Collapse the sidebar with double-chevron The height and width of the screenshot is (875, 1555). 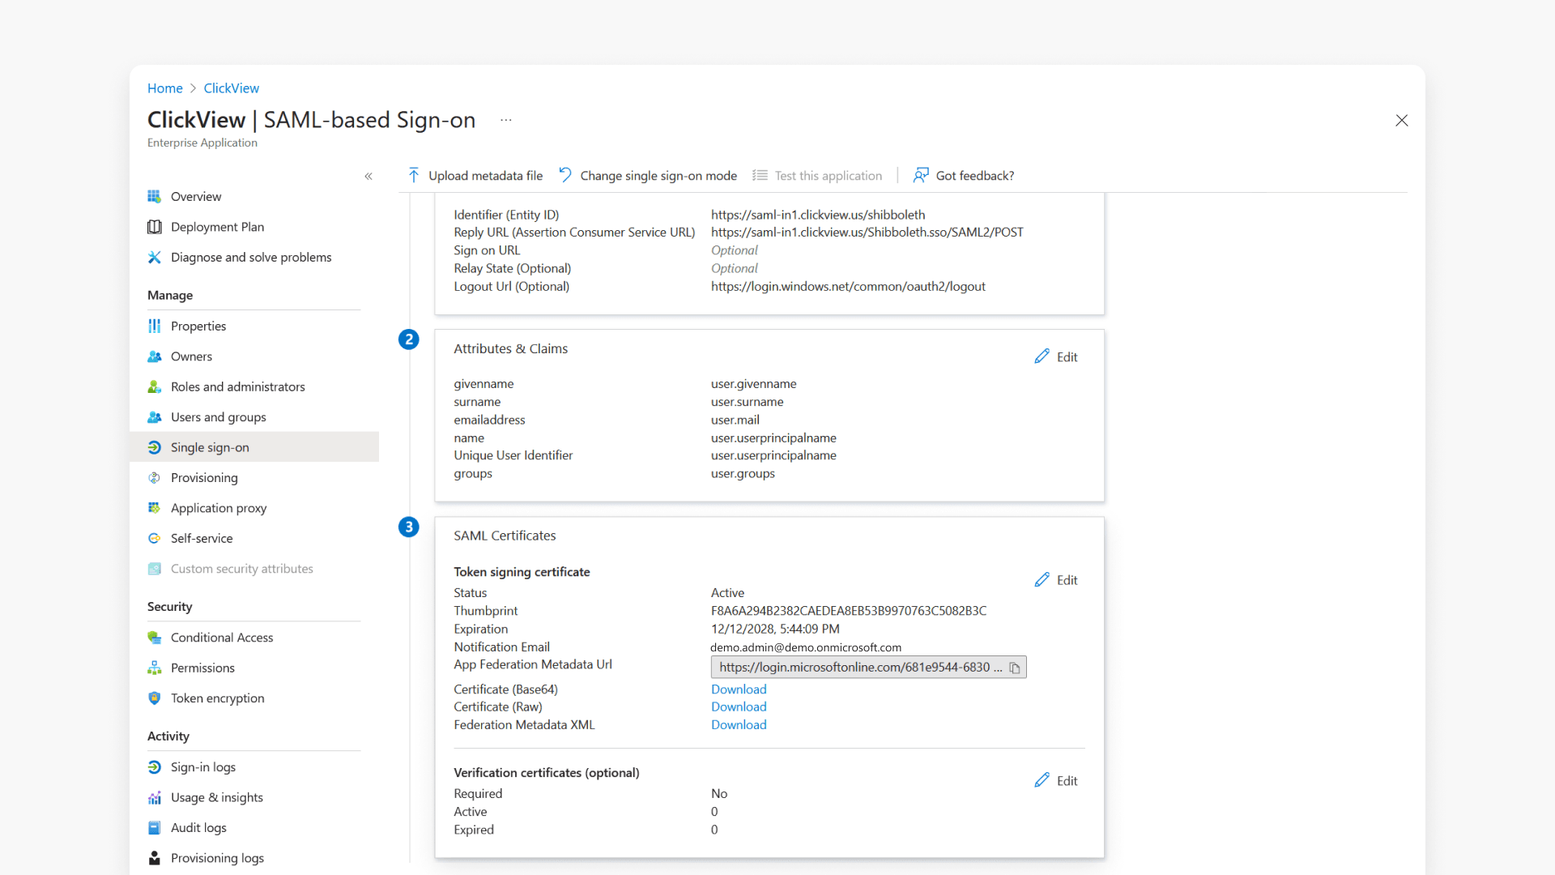click(369, 176)
